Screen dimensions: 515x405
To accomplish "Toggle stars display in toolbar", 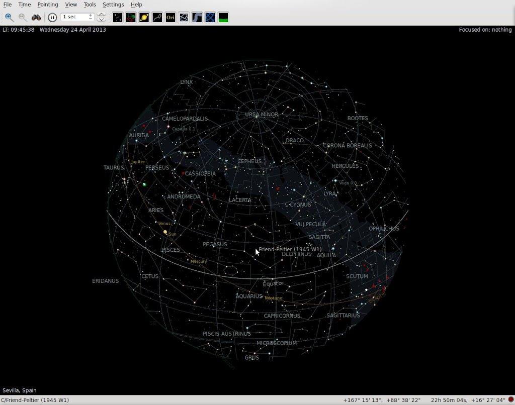I will (x=117, y=17).
